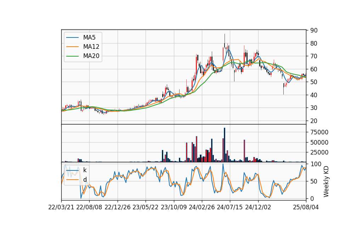This screenshot has height=244, width=340.
Task: Click the 24/12/02 date label
Action: tap(258, 207)
